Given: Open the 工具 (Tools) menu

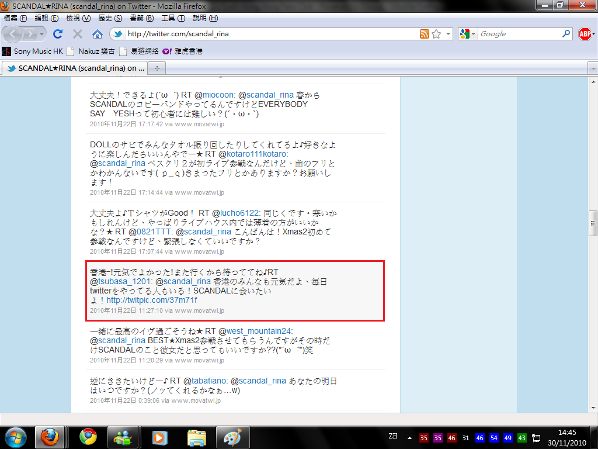Looking at the screenshot, I should click(x=172, y=18).
